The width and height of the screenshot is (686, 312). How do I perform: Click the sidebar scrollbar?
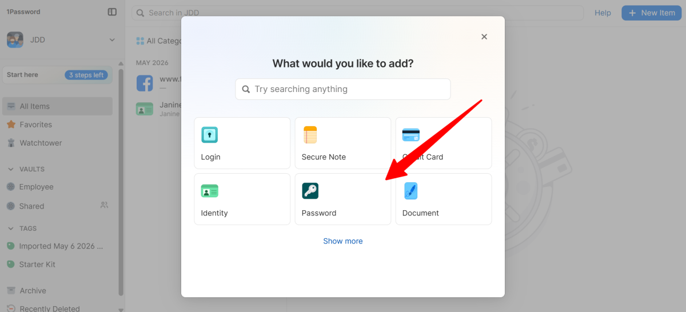(x=121, y=182)
